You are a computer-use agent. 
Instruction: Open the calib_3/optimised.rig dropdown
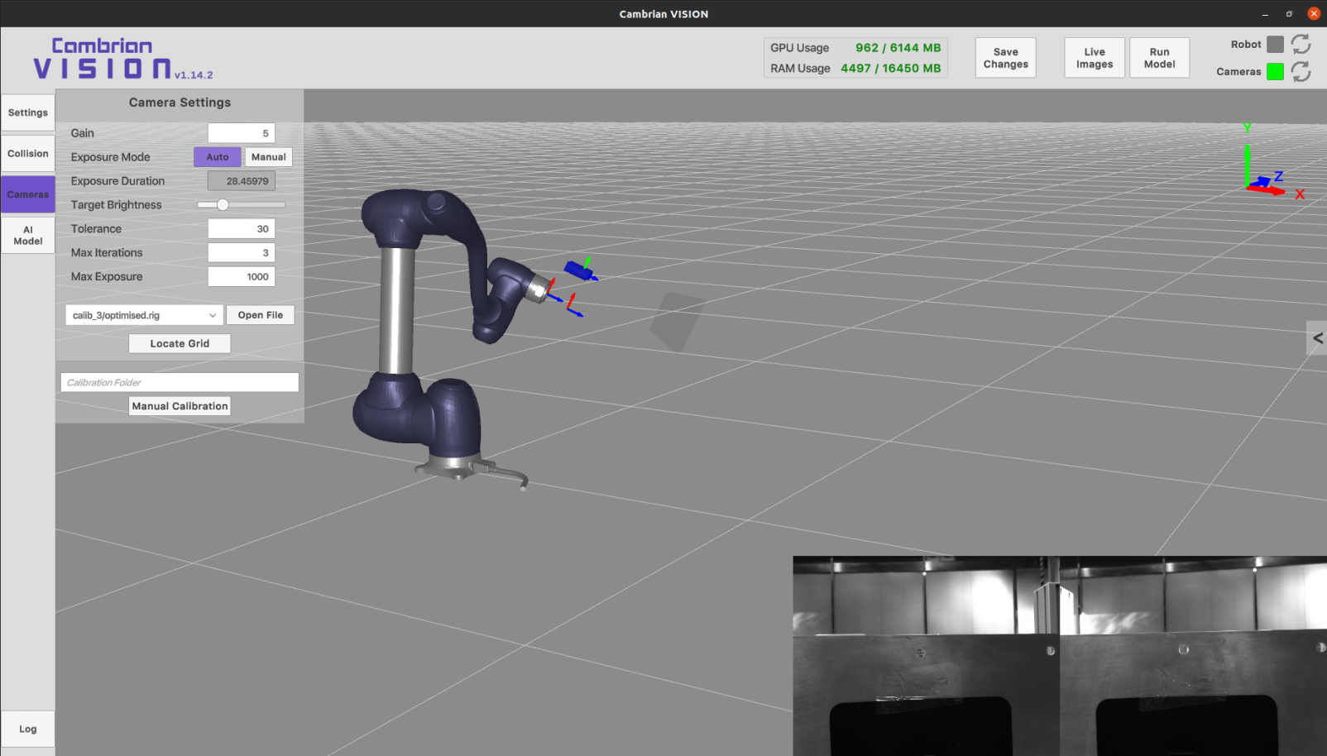(x=144, y=315)
